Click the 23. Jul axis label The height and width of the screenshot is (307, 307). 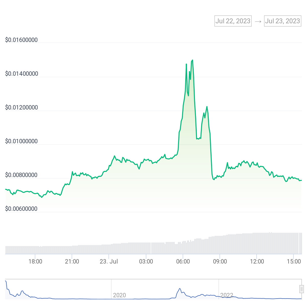[x=109, y=261]
